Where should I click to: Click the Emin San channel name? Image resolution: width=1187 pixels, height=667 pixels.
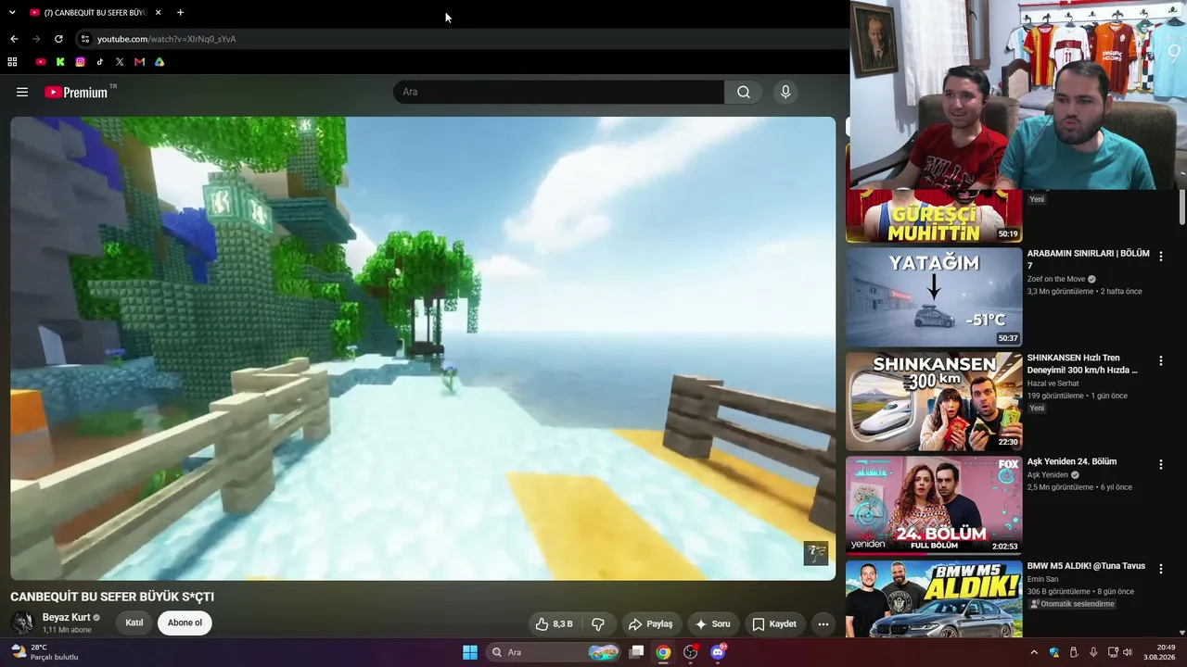[1042, 579]
